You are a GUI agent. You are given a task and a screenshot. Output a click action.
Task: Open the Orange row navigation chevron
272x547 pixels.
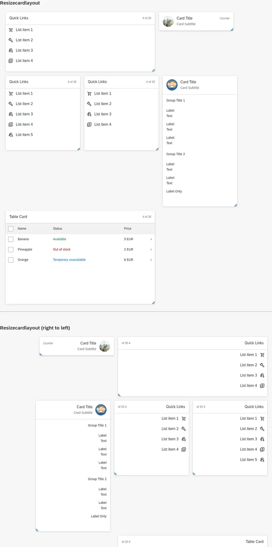151,260
